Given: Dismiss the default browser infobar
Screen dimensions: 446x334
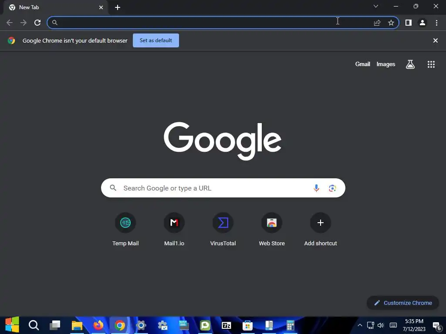Looking at the screenshot, I should pyautogui.click(x=436, y=40).
